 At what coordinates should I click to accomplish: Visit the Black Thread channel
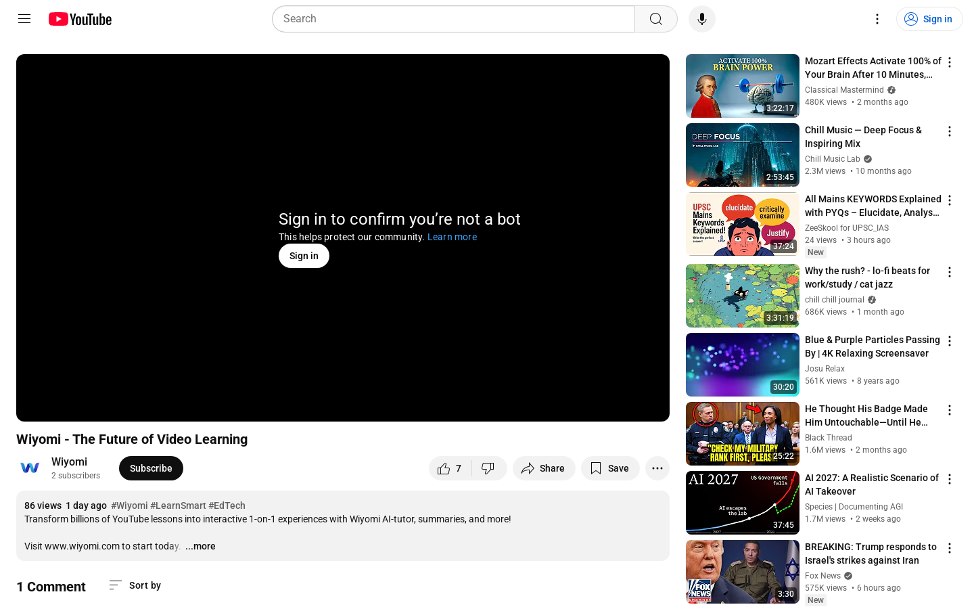coord(829,438)
